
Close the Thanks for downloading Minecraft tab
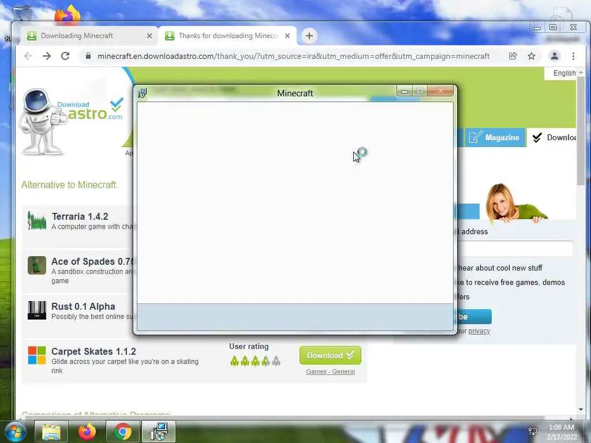click(287, 36)
